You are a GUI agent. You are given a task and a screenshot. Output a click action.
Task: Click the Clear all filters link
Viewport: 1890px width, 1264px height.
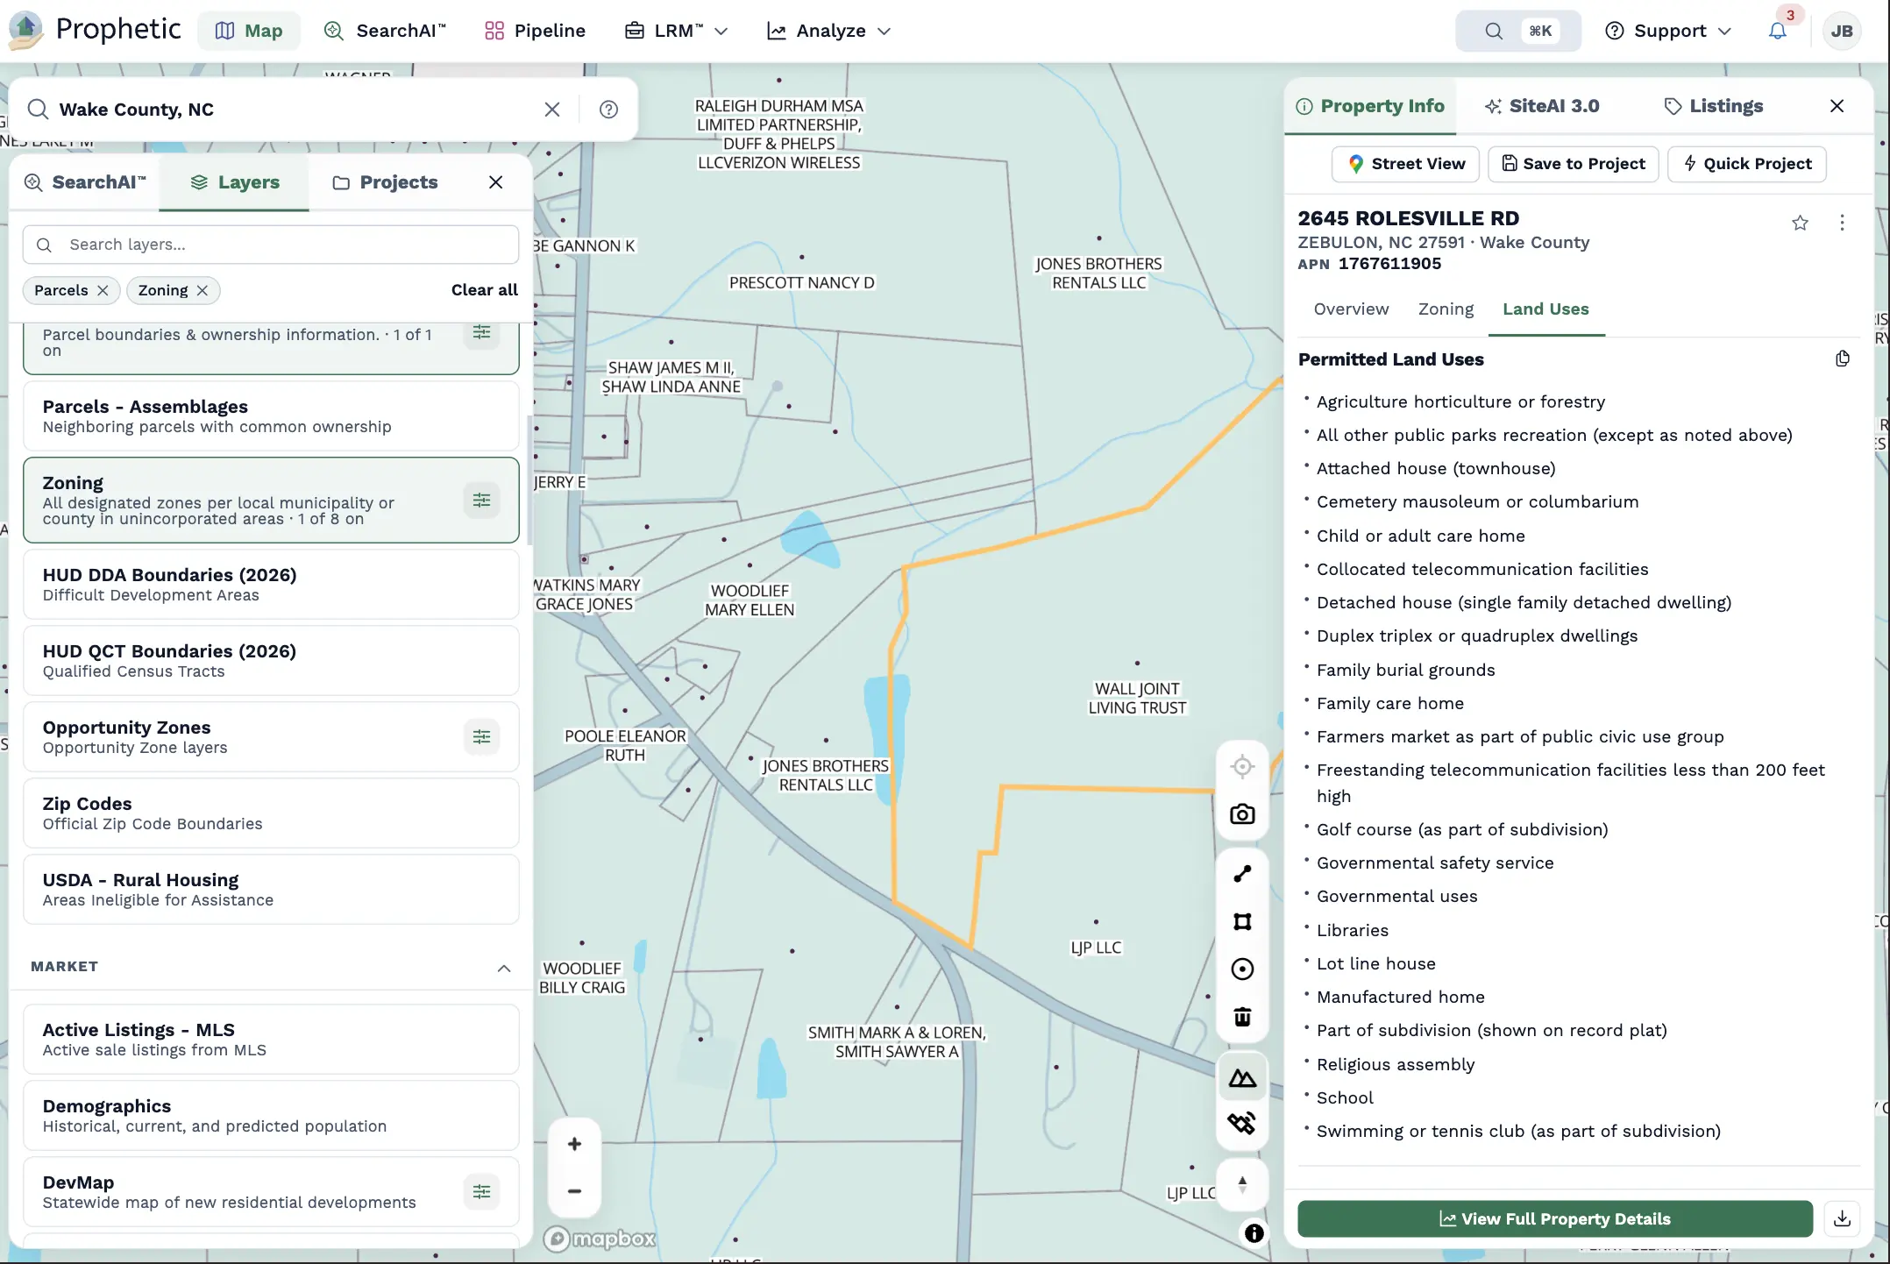tap(484, 290)
